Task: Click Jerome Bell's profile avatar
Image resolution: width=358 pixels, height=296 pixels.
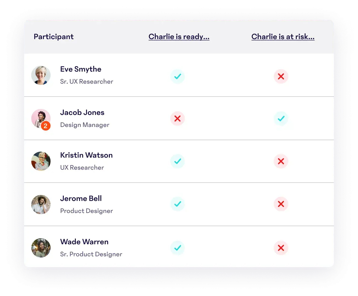Action: [x=41, y=205]
